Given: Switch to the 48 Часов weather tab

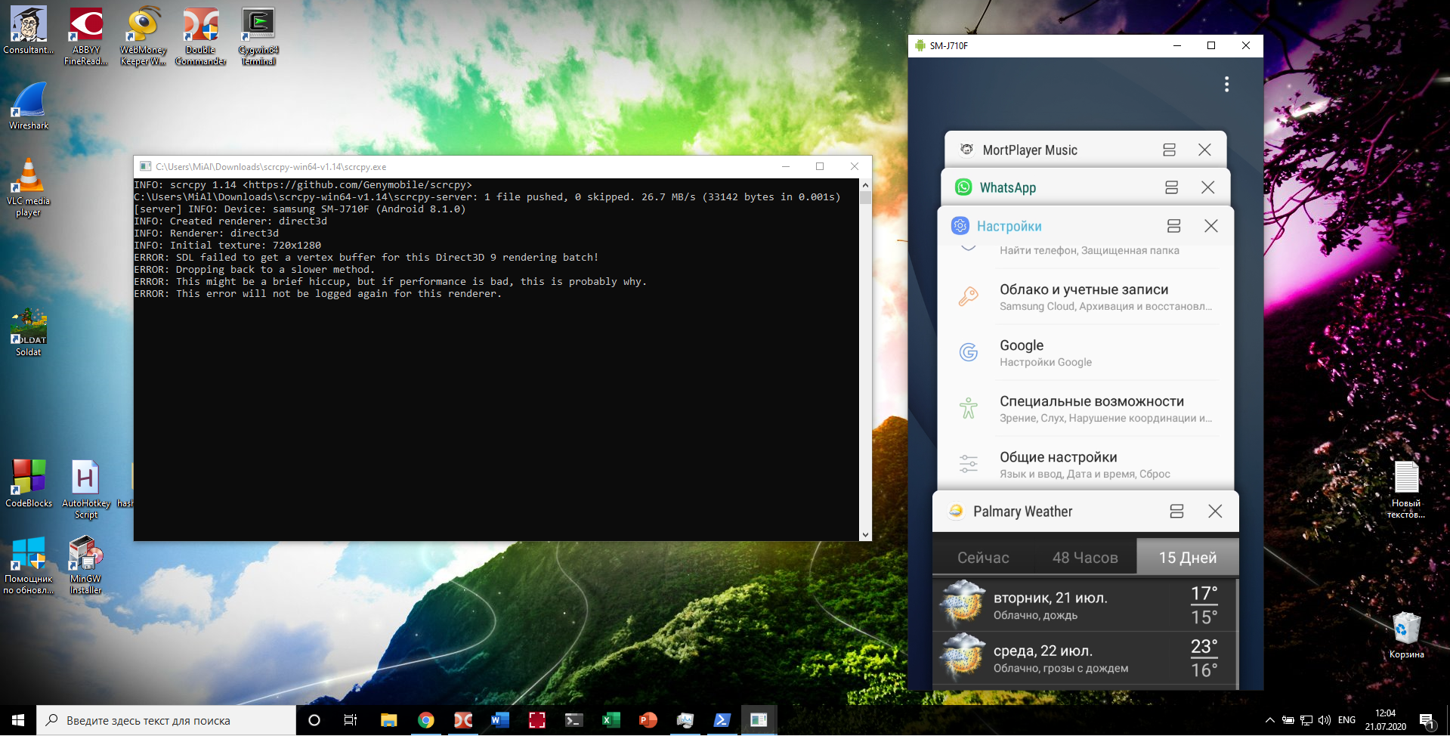Looking at the screenshot, I should pos(1085,558).
